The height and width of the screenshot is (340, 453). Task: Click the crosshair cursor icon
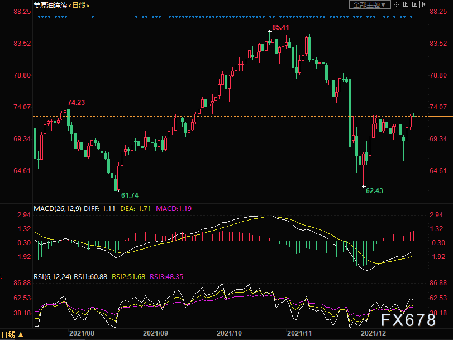pos(397,4)
